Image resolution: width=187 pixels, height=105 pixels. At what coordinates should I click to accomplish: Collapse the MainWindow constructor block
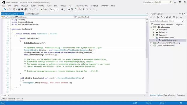click(11, 38)
